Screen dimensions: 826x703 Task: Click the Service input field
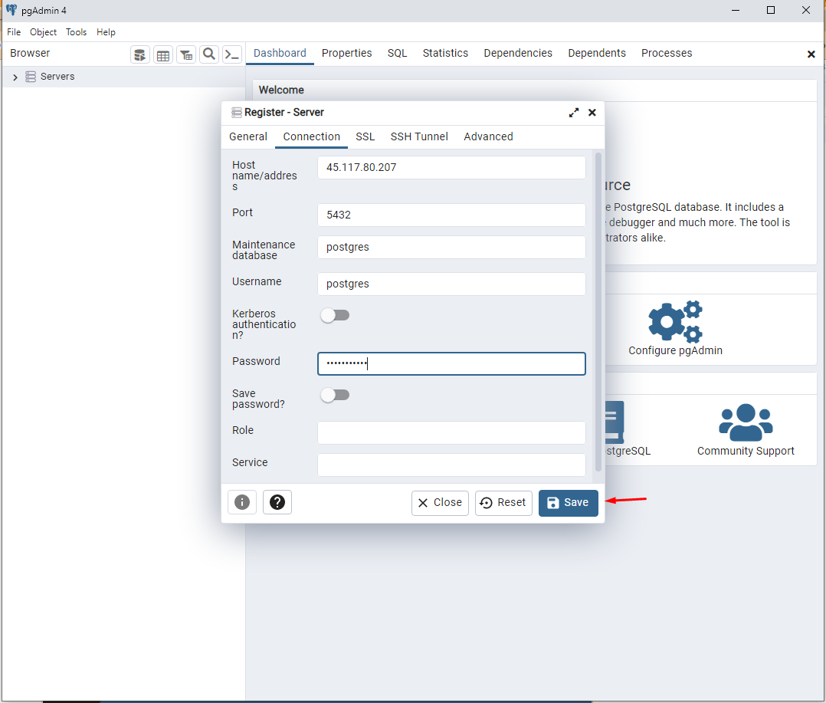451,465
